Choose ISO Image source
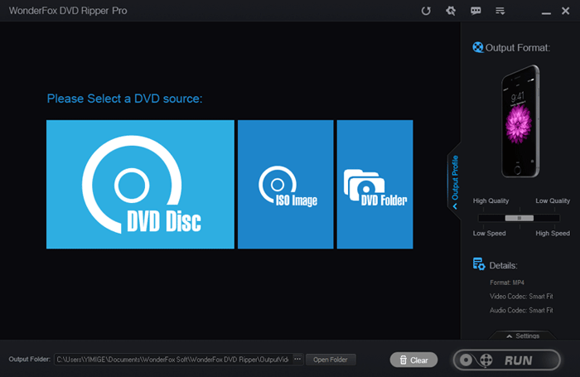This screenshot has width=580, height=377. tap(285, 184)
